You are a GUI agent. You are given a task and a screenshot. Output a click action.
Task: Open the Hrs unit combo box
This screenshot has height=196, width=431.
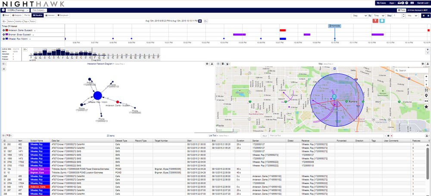[x=412, y=16]
